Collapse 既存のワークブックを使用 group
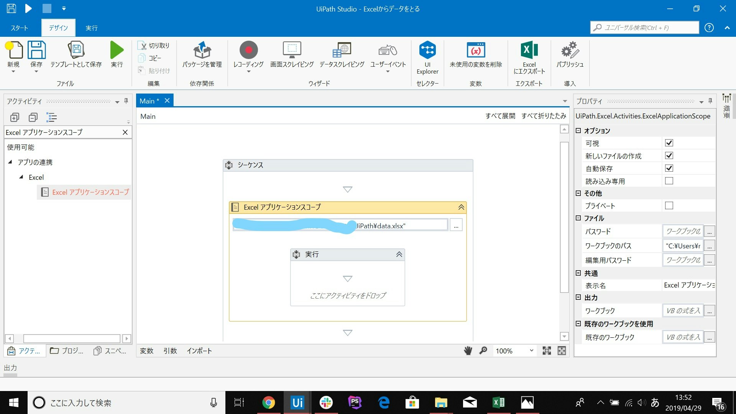Screen dimensions: 736x414 click(x=578, y=324)
